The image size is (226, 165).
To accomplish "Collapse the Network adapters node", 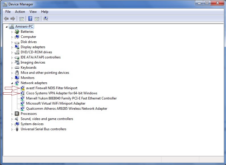I will click(12, 83).
